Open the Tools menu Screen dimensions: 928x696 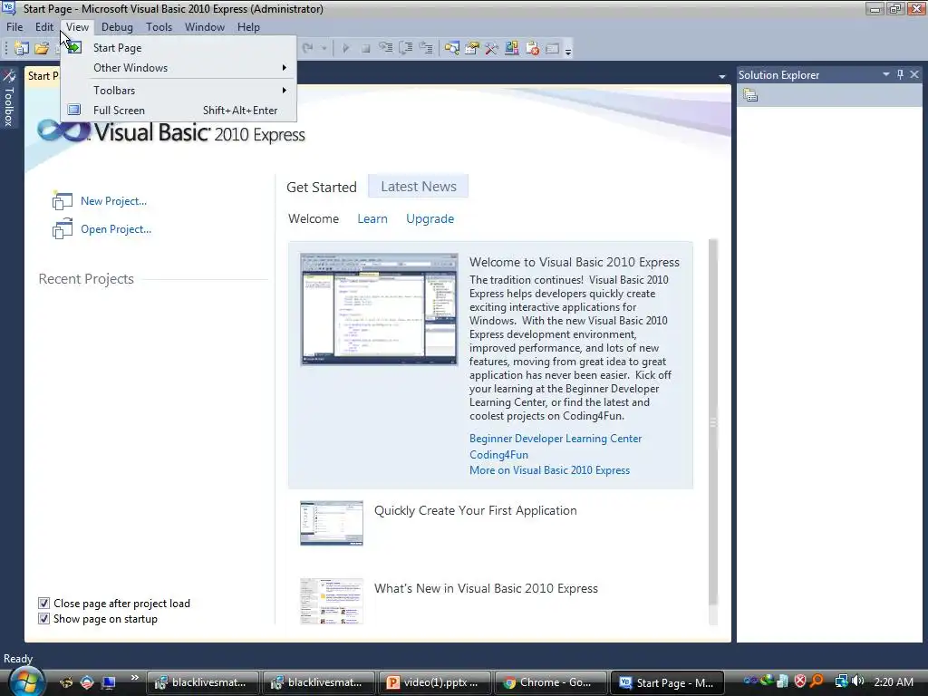coord(159,26)
